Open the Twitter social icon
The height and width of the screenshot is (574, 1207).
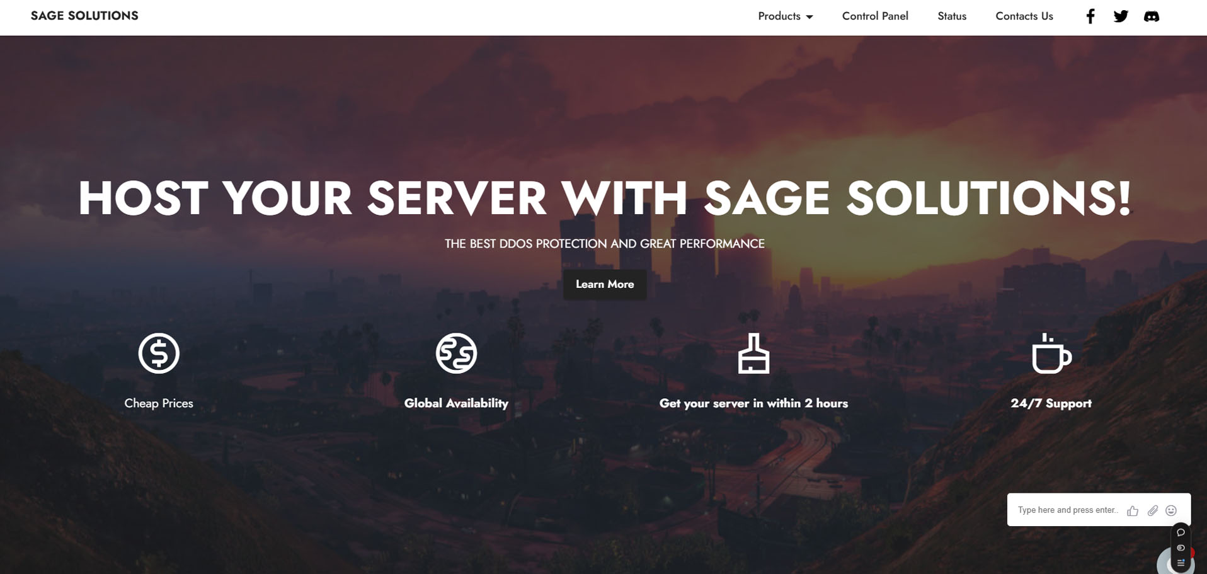point(1120,16)
